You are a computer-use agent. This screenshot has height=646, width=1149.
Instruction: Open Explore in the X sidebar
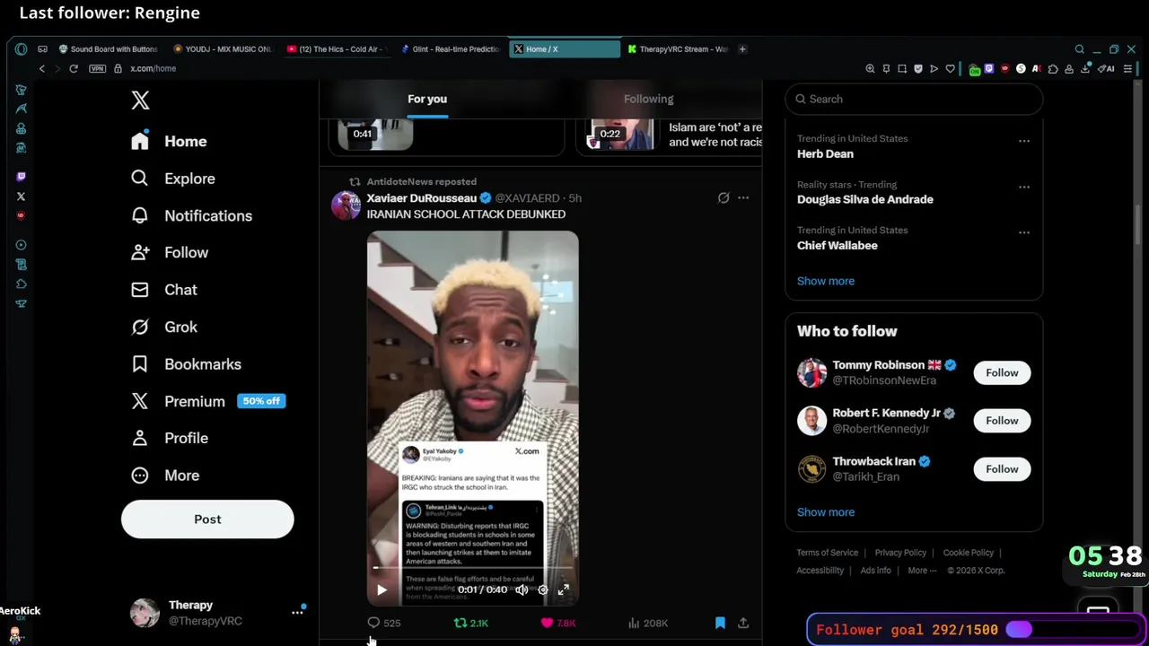(x=173, y=179)
